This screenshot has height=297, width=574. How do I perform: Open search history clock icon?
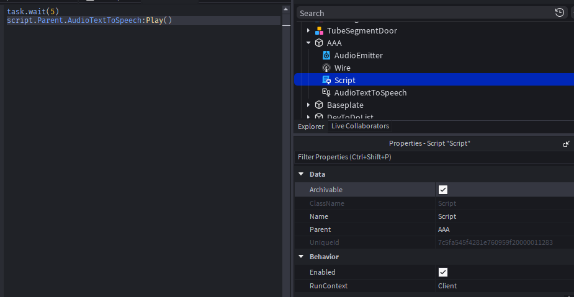tap(559, 13)
